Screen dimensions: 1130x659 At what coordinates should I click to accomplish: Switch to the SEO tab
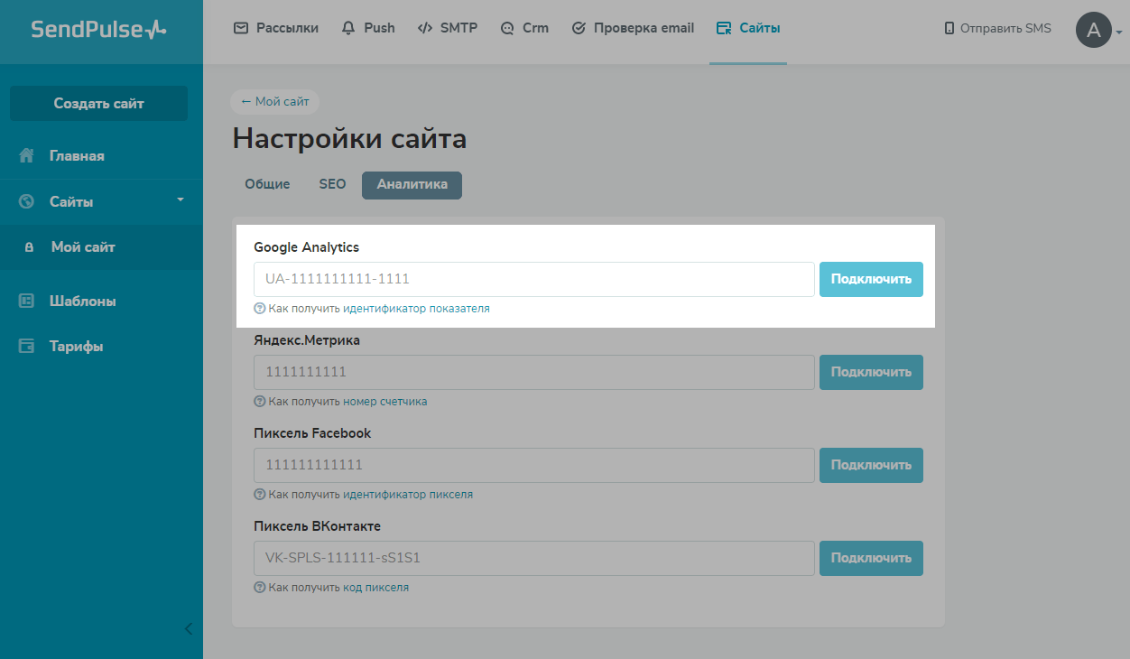332,184
